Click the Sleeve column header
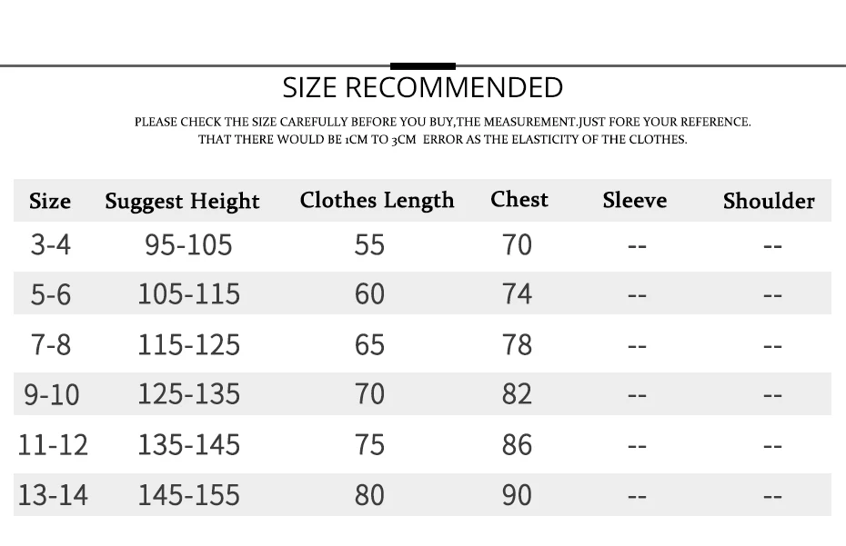Image resolution: width=846 pixels, height=546 pixels. [x=635, y=201]
